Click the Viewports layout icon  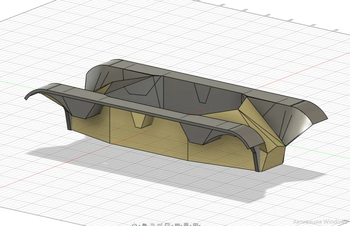(195, 224)
